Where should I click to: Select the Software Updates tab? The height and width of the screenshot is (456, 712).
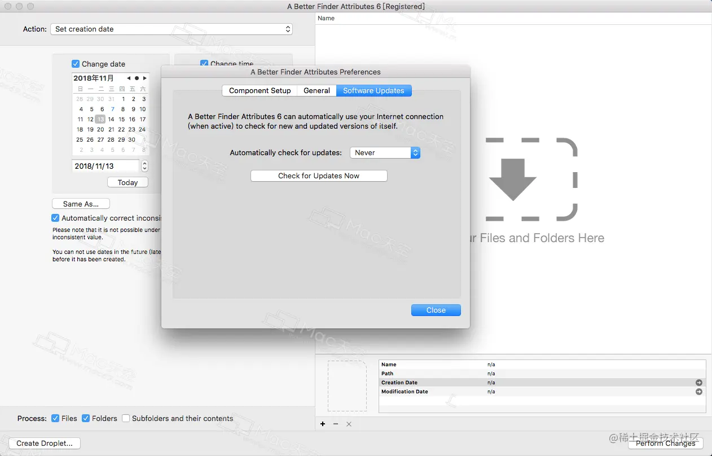373,90
